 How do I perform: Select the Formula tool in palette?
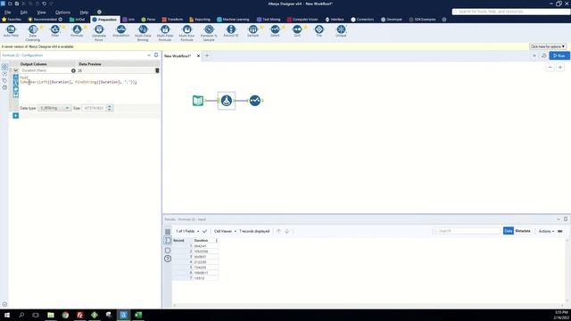[77, 31]
